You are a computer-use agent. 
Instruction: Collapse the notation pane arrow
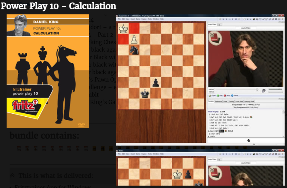[280, 99]
